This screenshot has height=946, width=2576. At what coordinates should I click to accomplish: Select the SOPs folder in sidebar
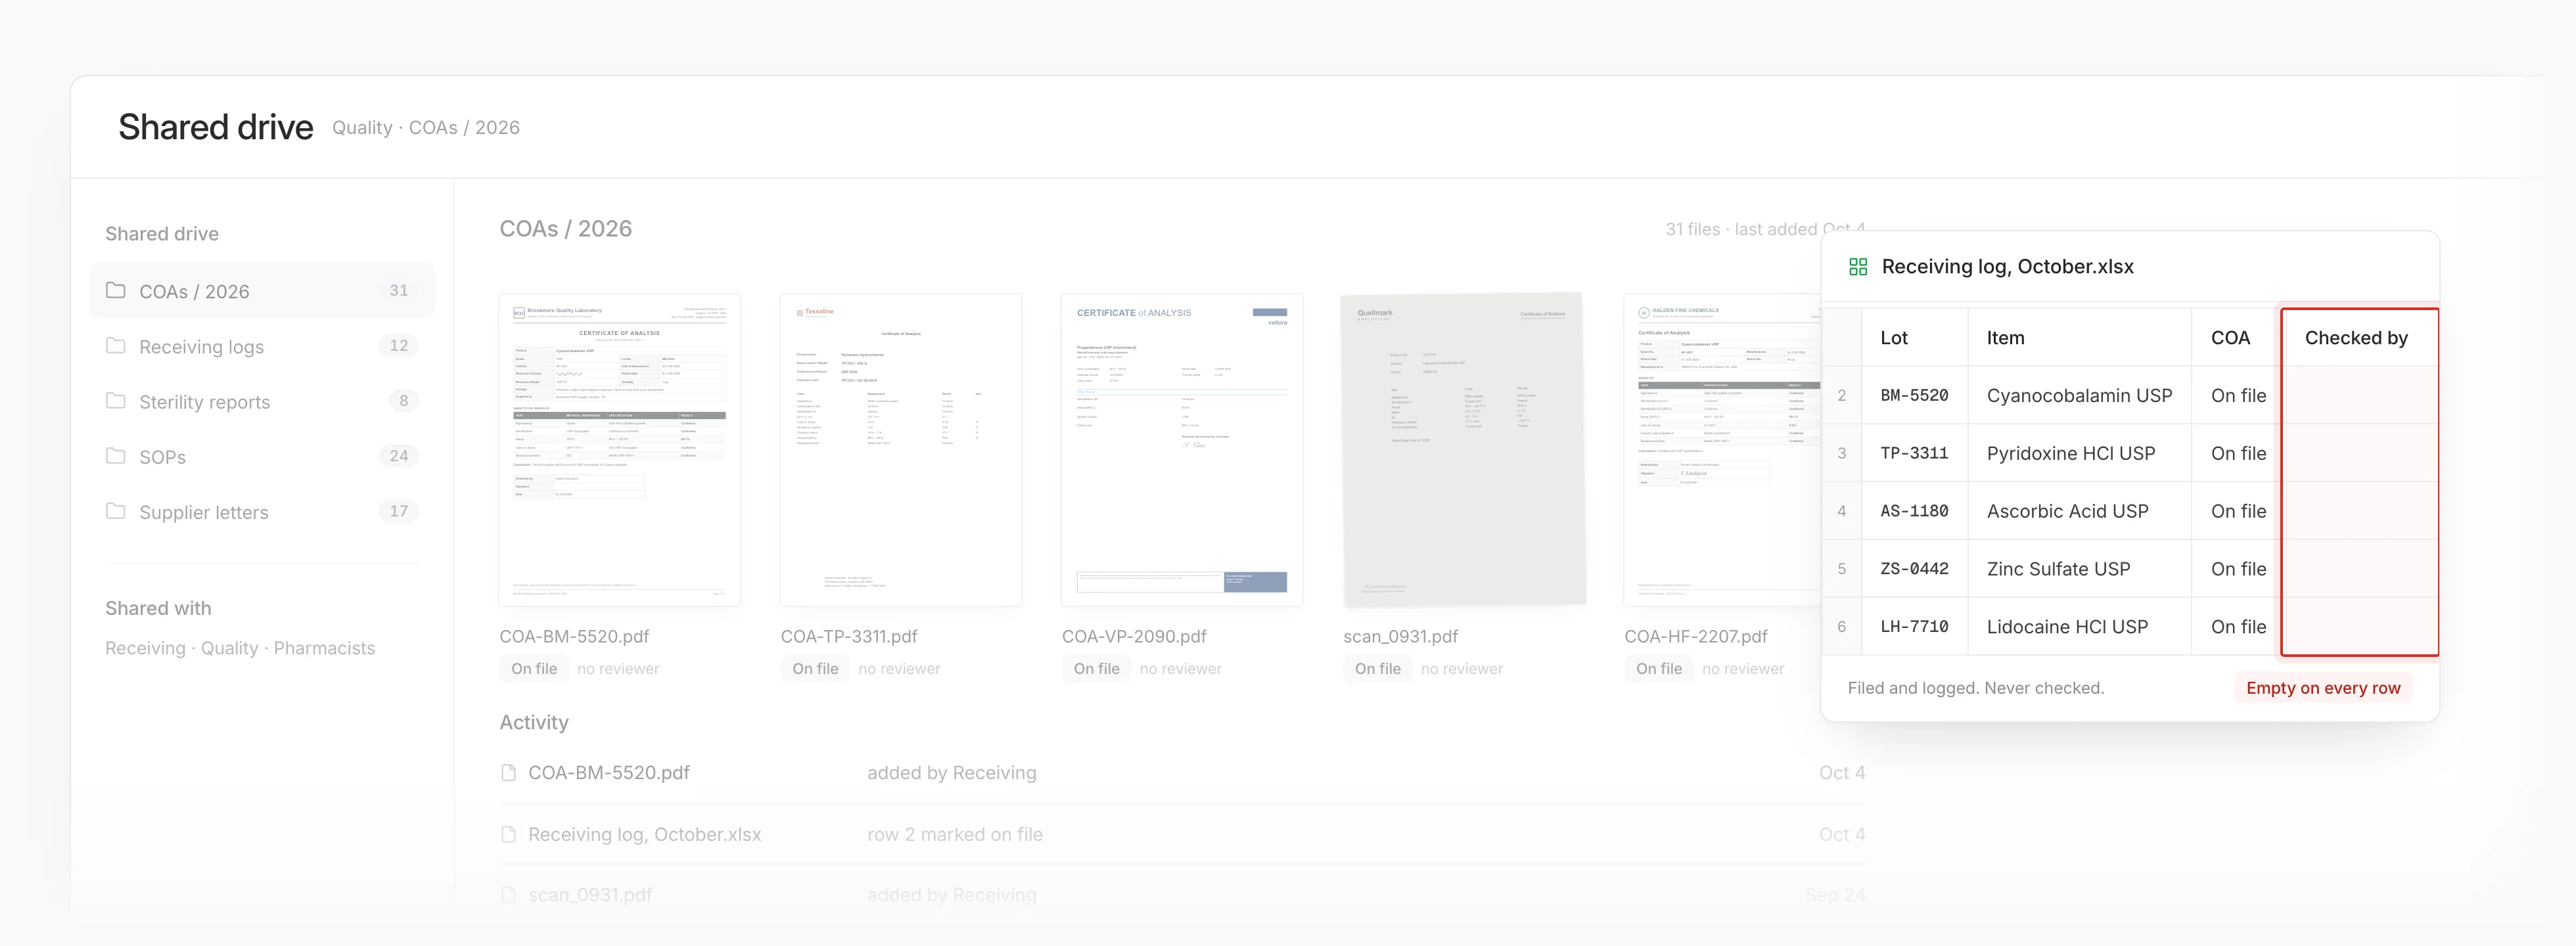[262, 456]
